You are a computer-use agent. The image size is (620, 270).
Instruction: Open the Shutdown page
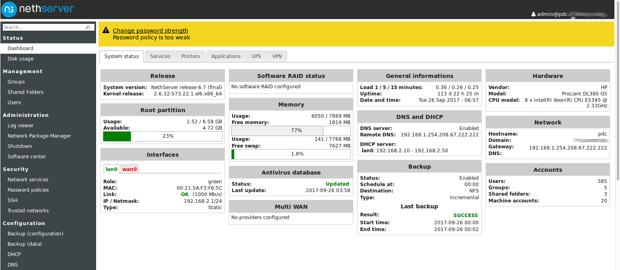20,146
